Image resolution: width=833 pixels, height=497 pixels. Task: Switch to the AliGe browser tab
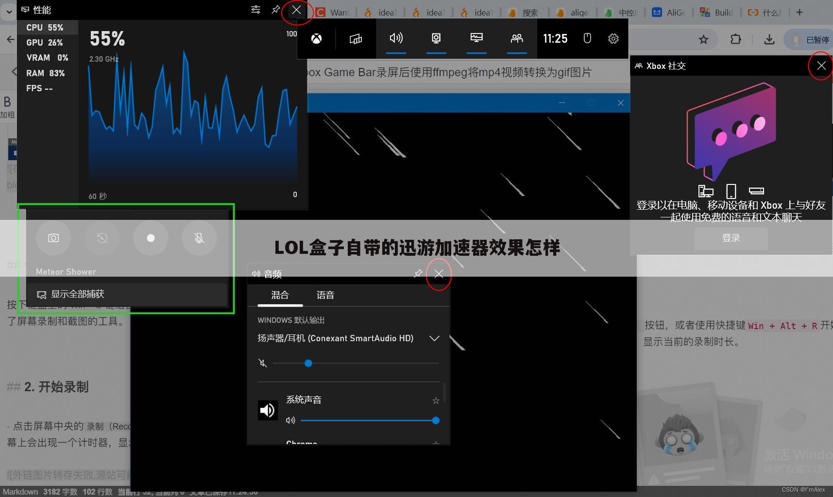click(x=670, y=13)
